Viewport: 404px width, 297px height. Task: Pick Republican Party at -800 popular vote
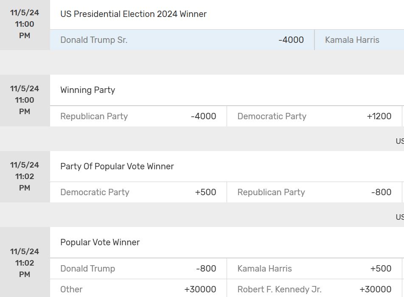[314, 192]
